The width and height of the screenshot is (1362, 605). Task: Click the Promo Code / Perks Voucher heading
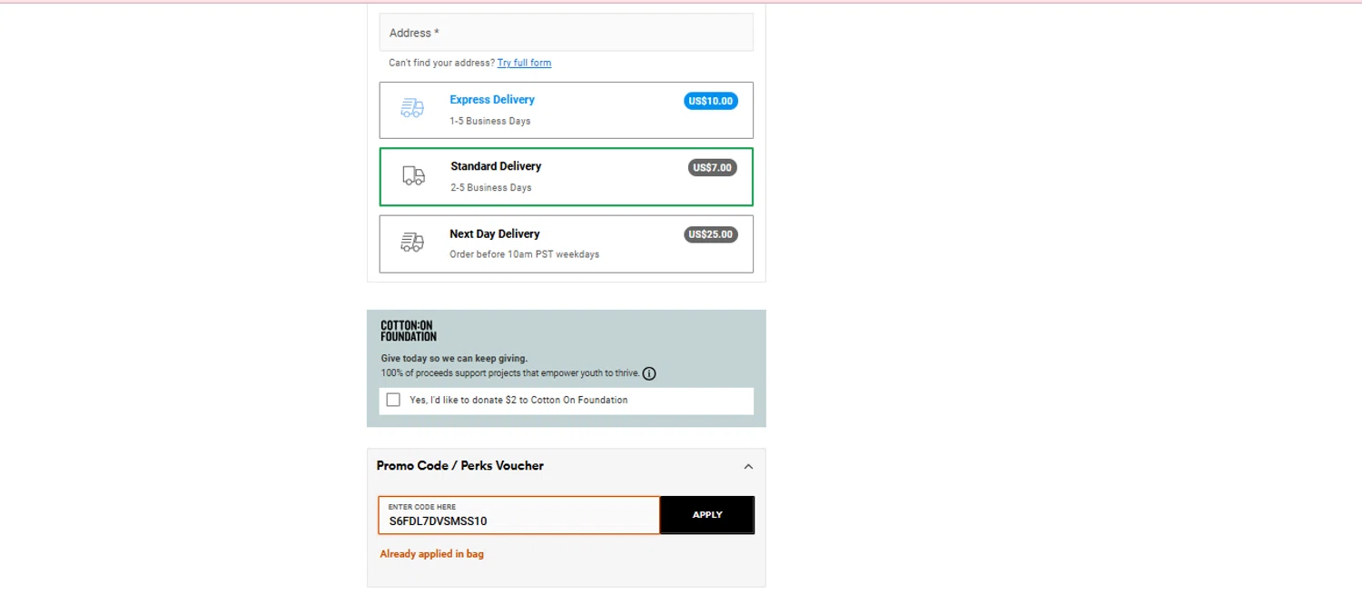pyautogui.click(x=460, y=465)
